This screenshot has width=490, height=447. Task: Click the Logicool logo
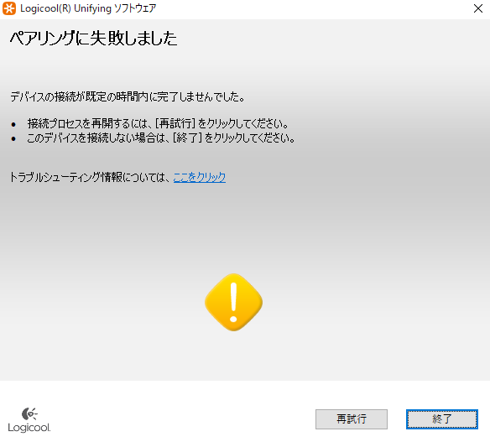point(29,420)
